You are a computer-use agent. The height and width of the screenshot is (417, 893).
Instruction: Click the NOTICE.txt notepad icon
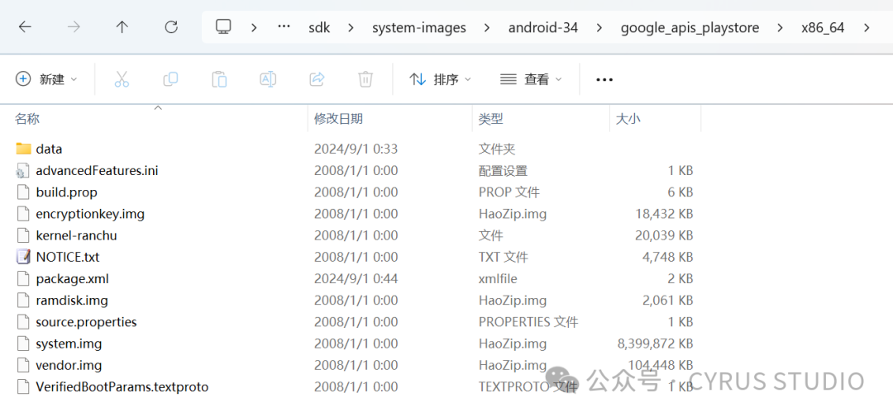pyautogui.click(x=23, y=257)
